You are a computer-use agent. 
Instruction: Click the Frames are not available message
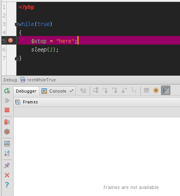coord(131,187)
